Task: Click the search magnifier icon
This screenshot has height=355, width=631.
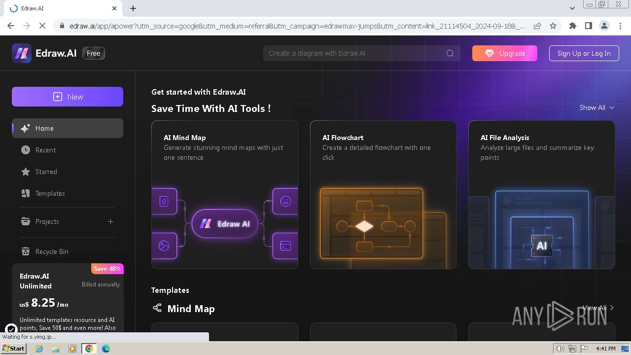Action: tap(450, 53)
